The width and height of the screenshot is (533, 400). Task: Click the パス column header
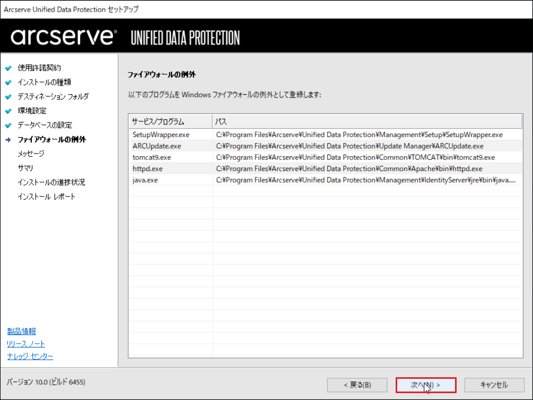tap(367, 121)
